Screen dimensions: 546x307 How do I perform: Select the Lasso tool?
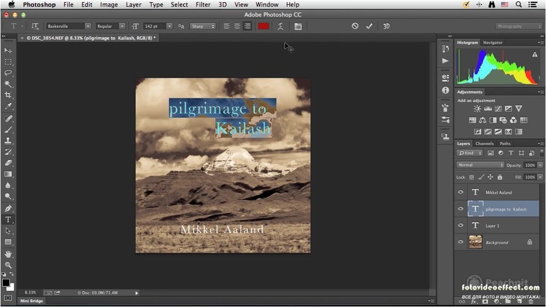pyautogui.click(x=8, y=72)
